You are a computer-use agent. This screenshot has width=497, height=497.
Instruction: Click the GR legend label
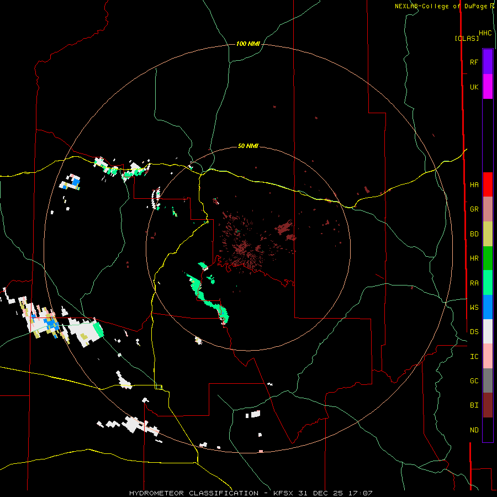[474, 209]
